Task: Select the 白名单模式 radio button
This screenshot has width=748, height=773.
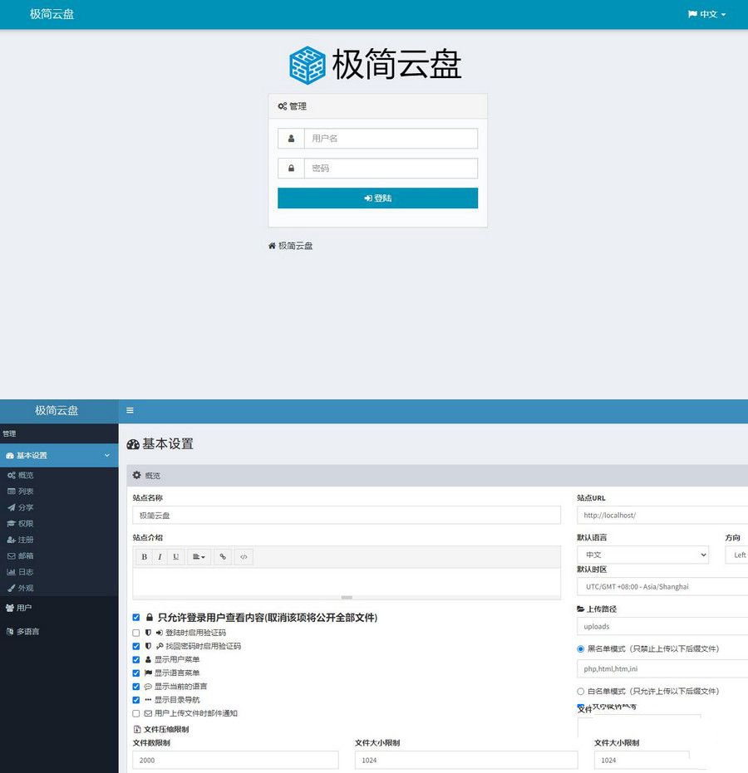Action: tap(582, 692)
